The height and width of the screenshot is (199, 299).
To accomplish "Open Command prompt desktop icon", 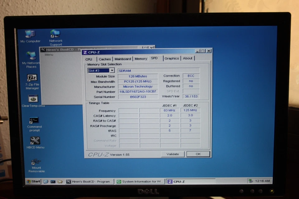I will [x=34, y=124].
